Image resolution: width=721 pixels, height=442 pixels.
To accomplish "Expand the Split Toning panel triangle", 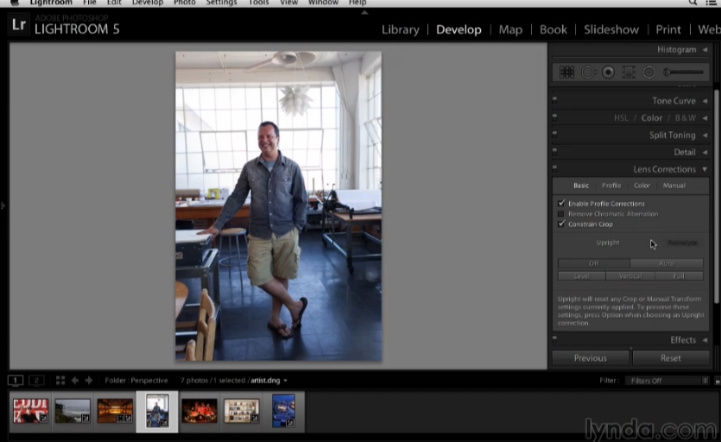I will pyautogui.click(x=705, y=136).
